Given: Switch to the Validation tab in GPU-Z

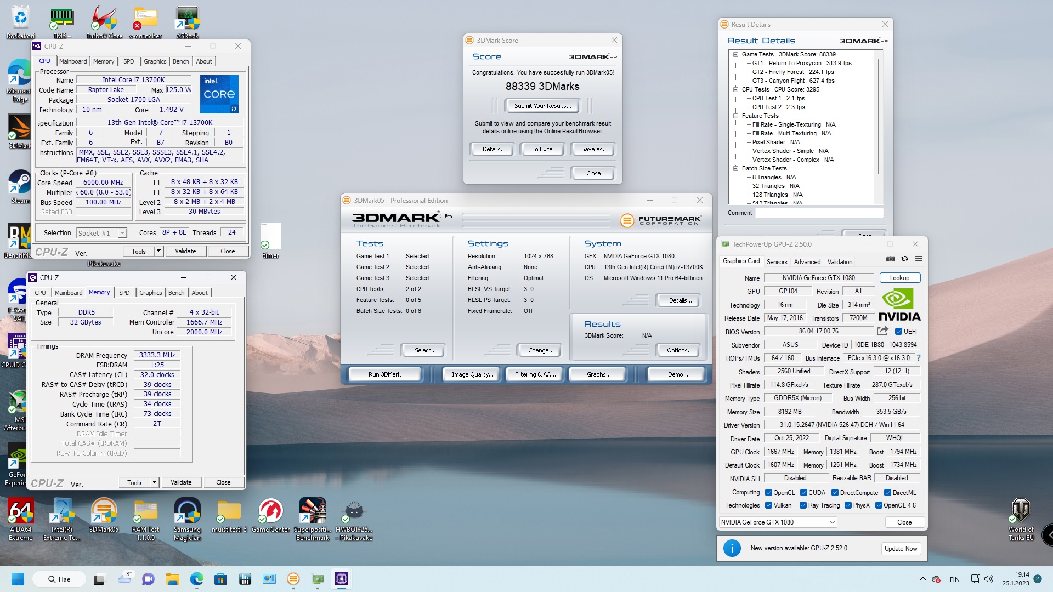Looking at the screenshot, I should pos(840,262).
